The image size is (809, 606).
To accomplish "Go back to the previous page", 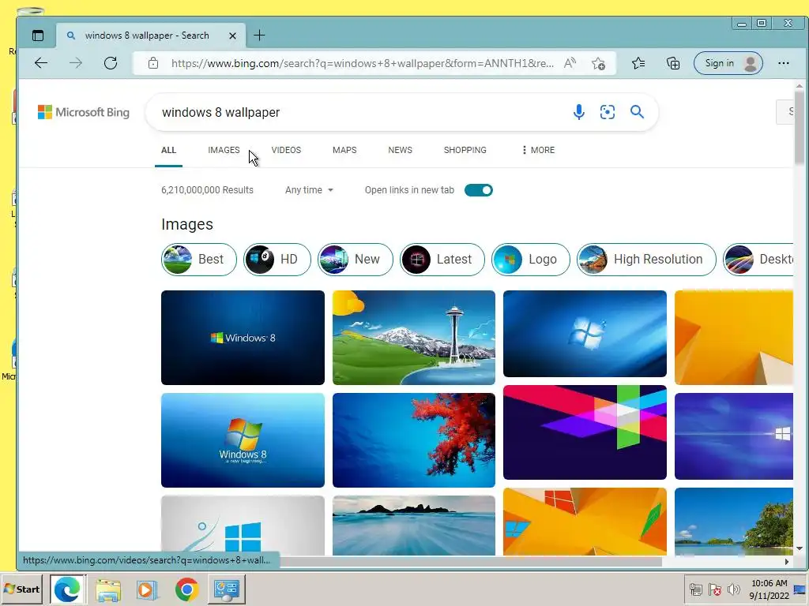I will pyautogui.click(x=41, y=63).
